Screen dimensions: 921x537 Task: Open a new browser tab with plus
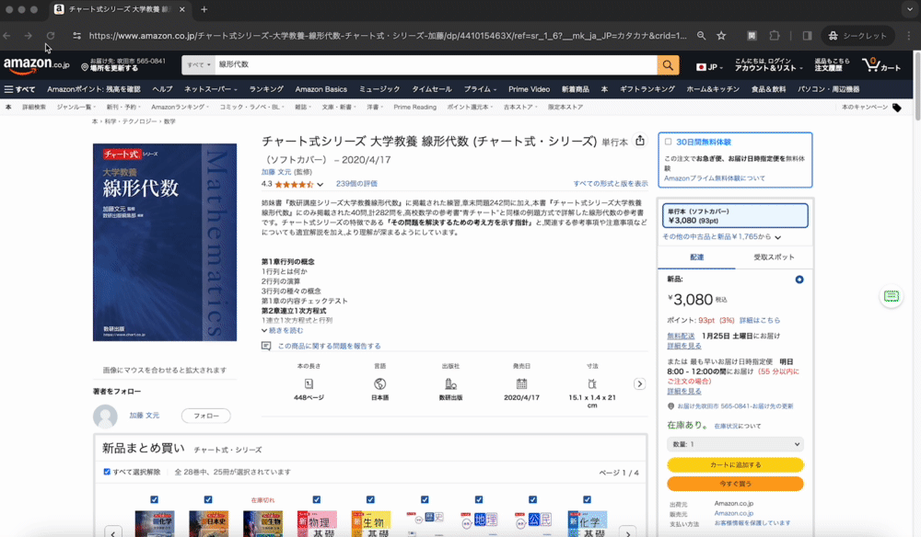tap(204, 9)
